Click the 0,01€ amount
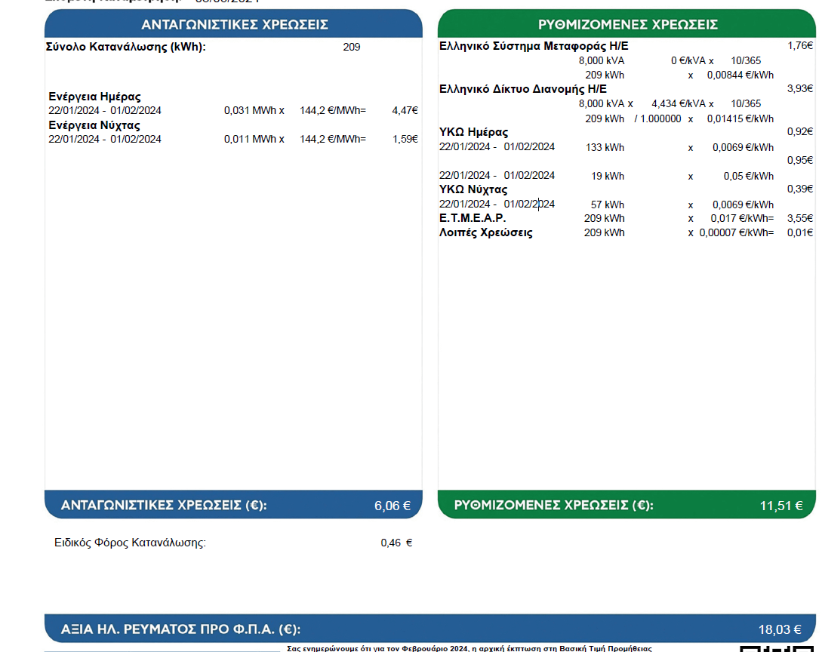The height and width of the screenshot is (652, 822). click(x=800, y=232)
